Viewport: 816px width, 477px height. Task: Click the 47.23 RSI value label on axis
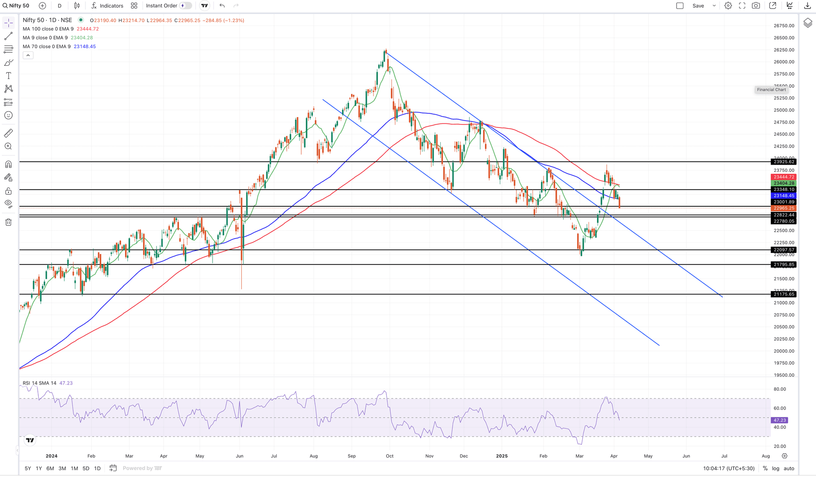(779, 420)
